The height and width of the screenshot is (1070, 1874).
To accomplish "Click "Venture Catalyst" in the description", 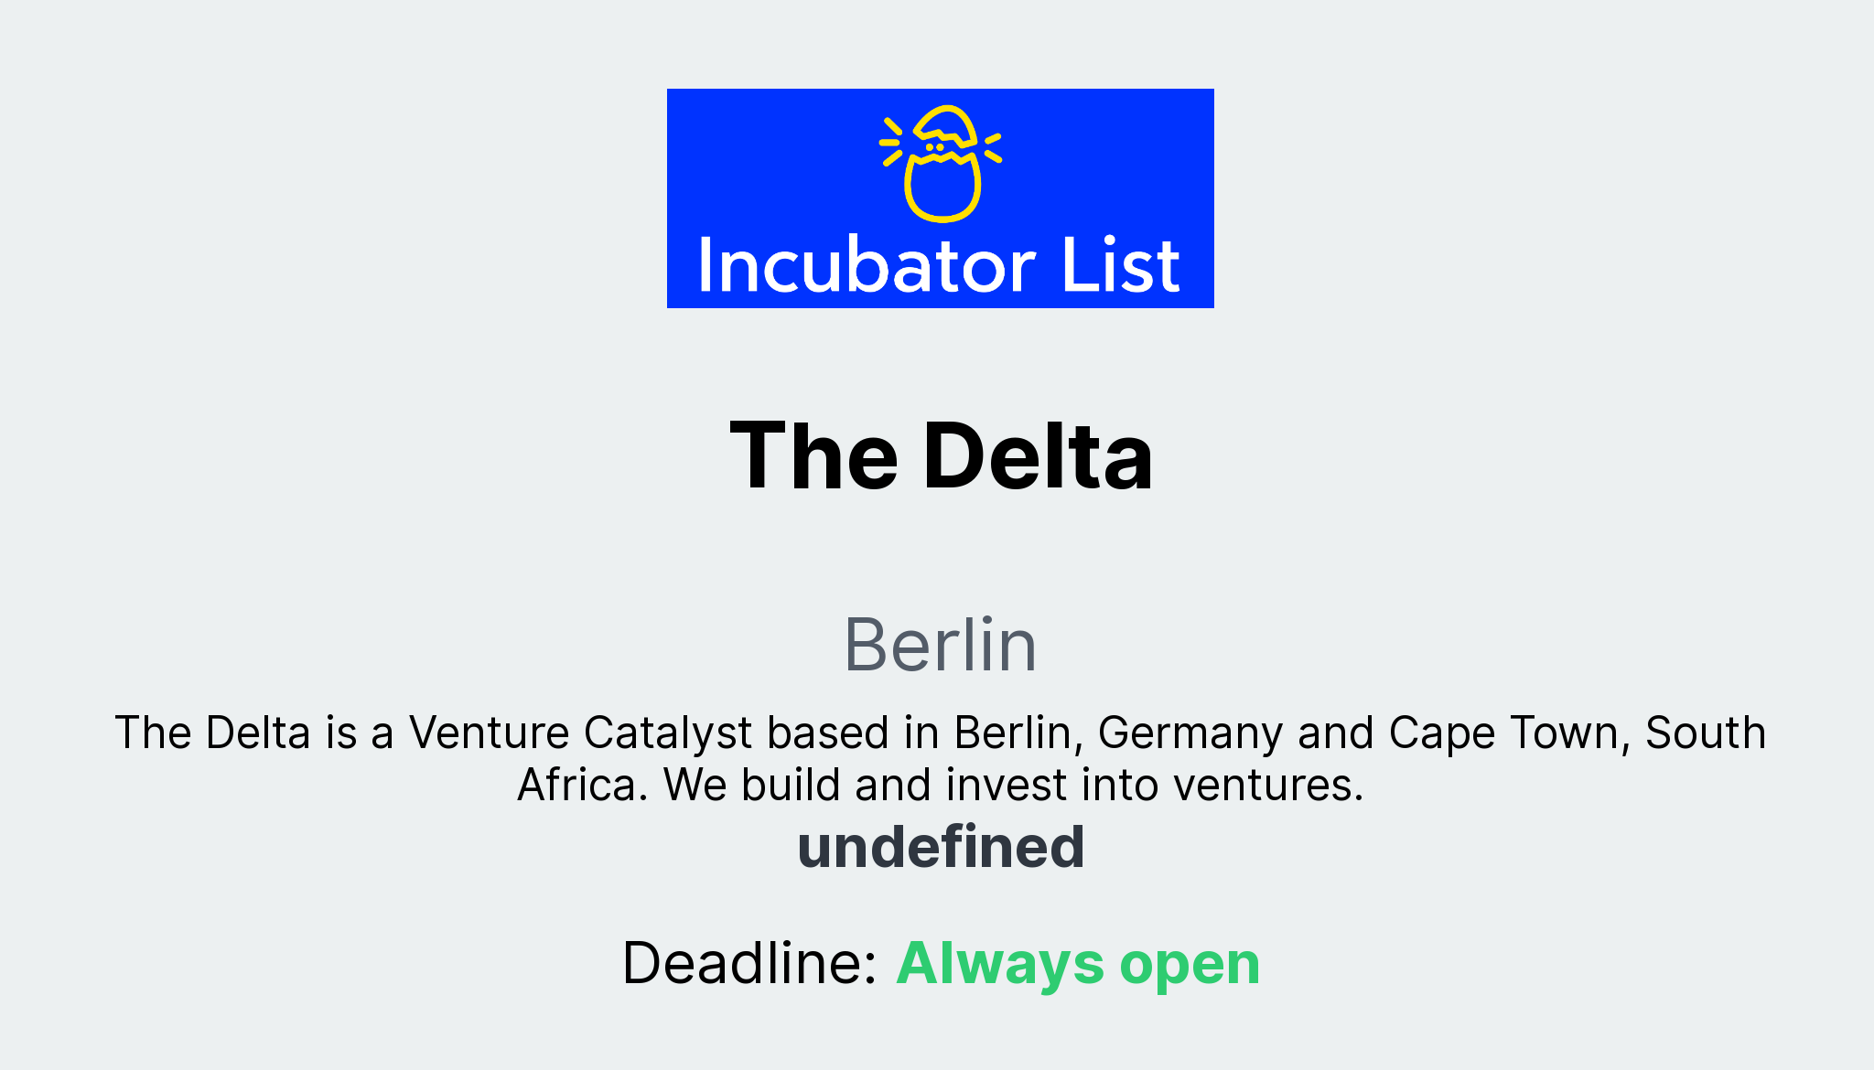I will click(x=580, y=733).
